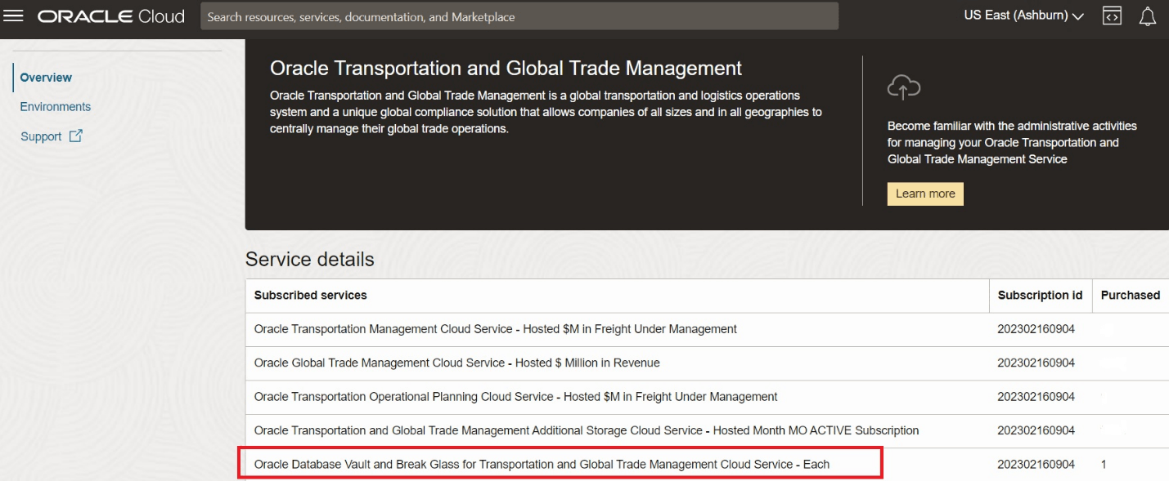Select the Subscription id column header
This screenshot has height=481, width=1169.
pos(1040,295)
